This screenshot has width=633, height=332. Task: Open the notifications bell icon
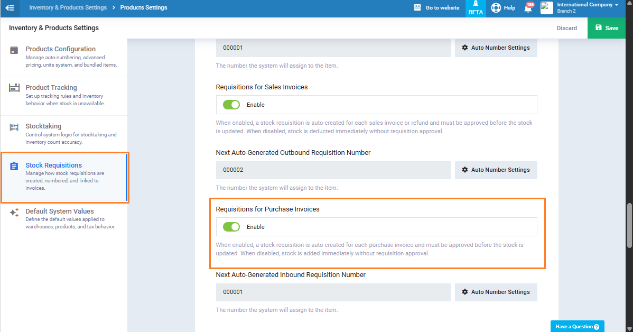click(x=528, y=8)
